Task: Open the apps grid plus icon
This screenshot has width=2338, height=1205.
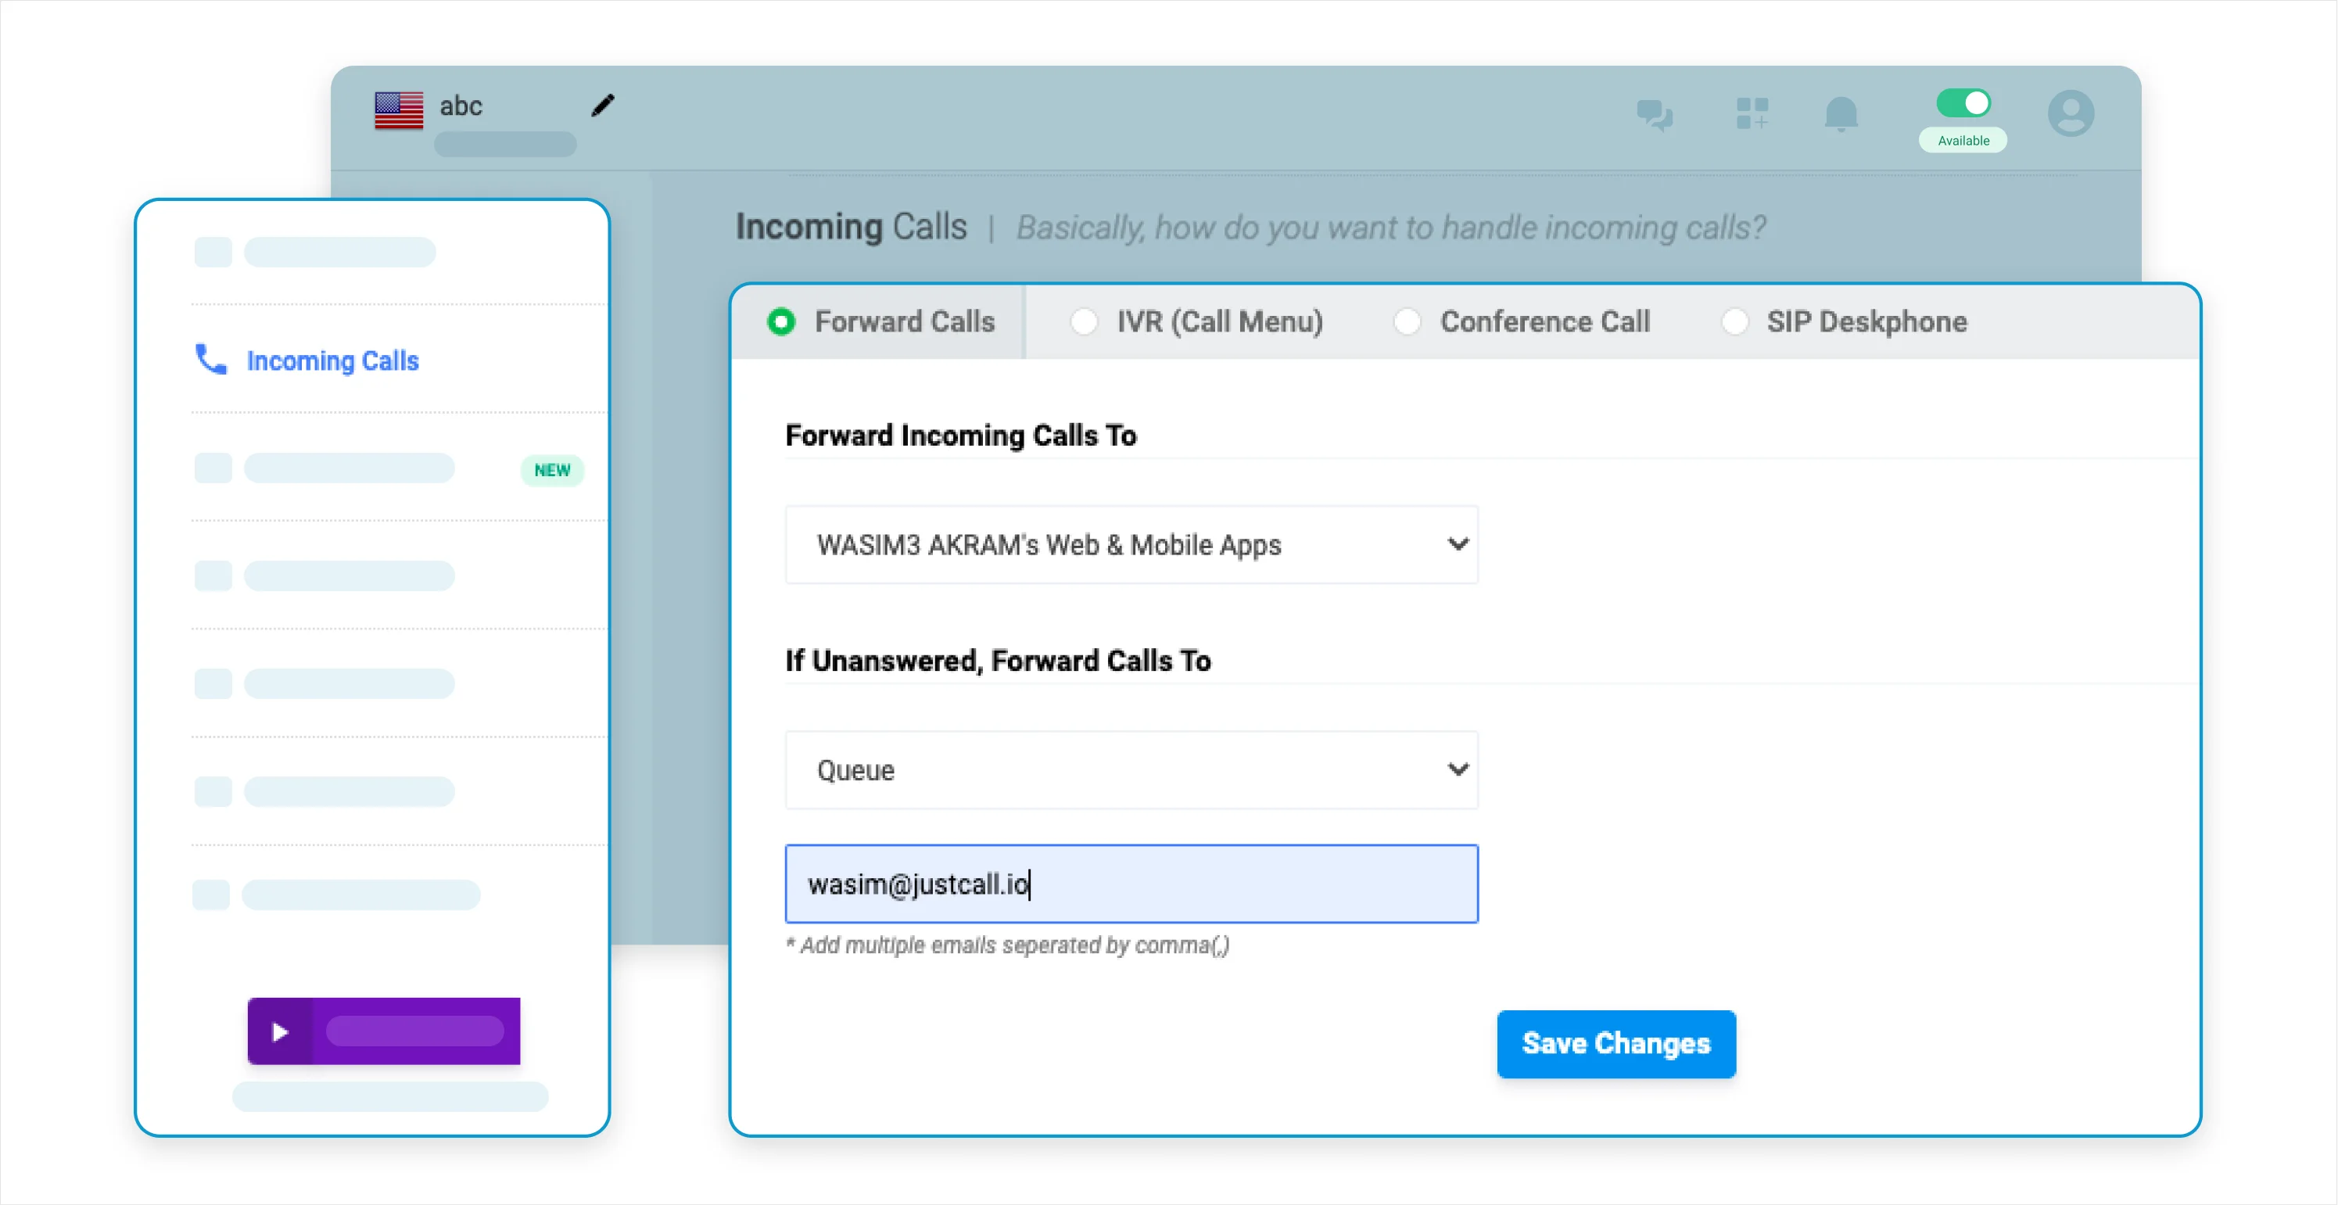Action: click(1752, 114)
